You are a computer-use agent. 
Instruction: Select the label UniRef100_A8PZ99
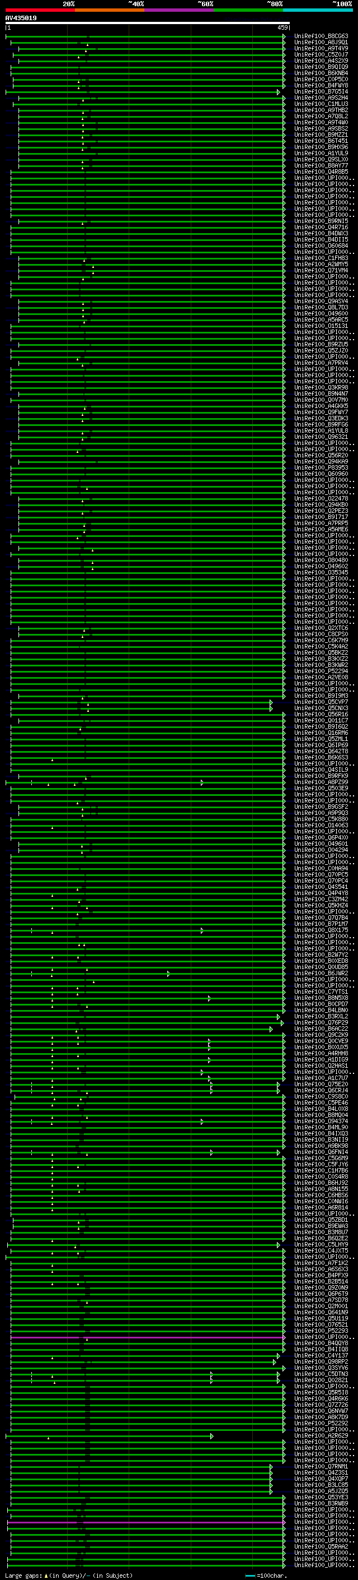coord(321,782)
